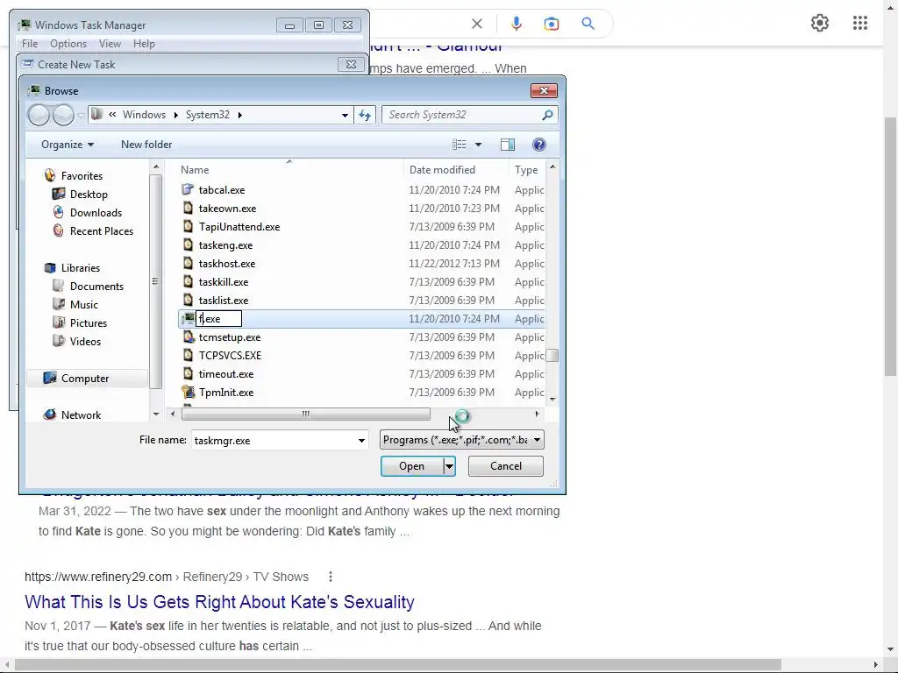Click the voice search microphone icon
This screenshot has height=673, width=898.
[x=516, y=24]
